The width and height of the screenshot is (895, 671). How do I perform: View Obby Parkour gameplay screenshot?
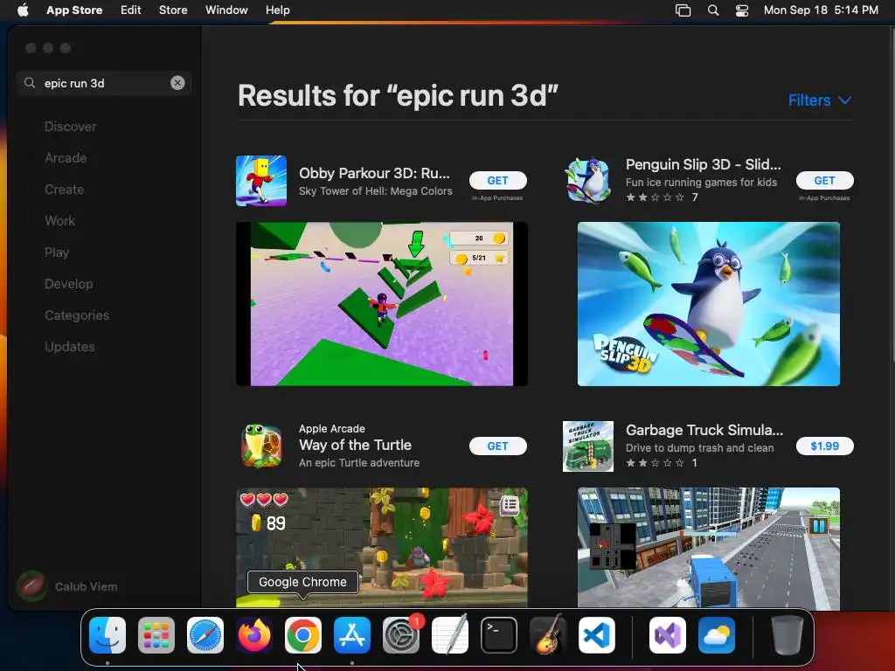coord(381,304)
